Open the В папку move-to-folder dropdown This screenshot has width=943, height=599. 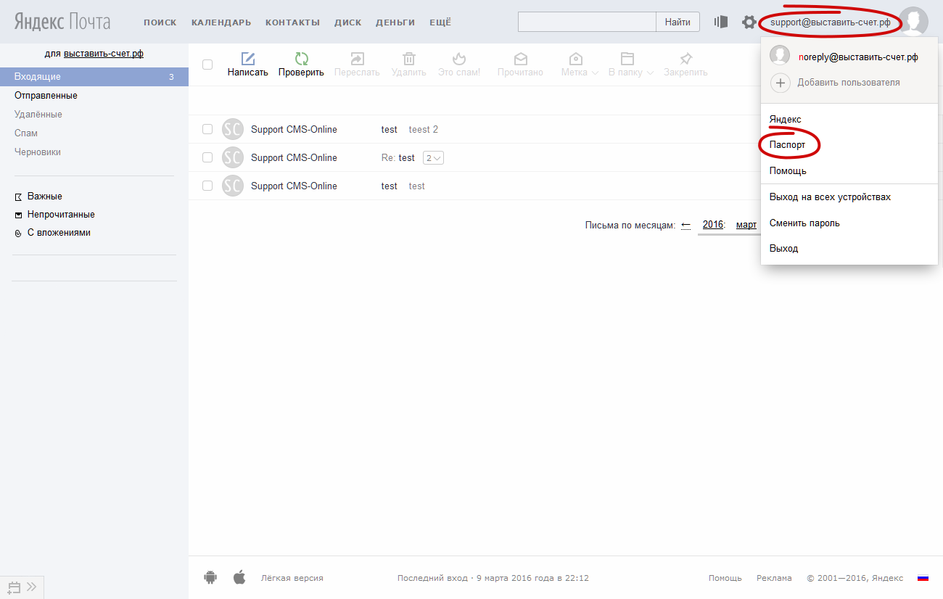pyautogui.click(x=631, y=65)
